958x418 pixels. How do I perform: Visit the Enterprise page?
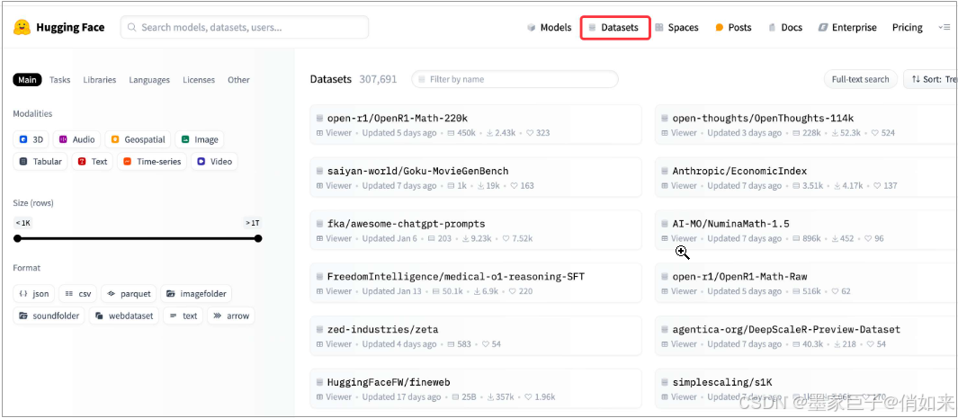(x=847, y=28)
